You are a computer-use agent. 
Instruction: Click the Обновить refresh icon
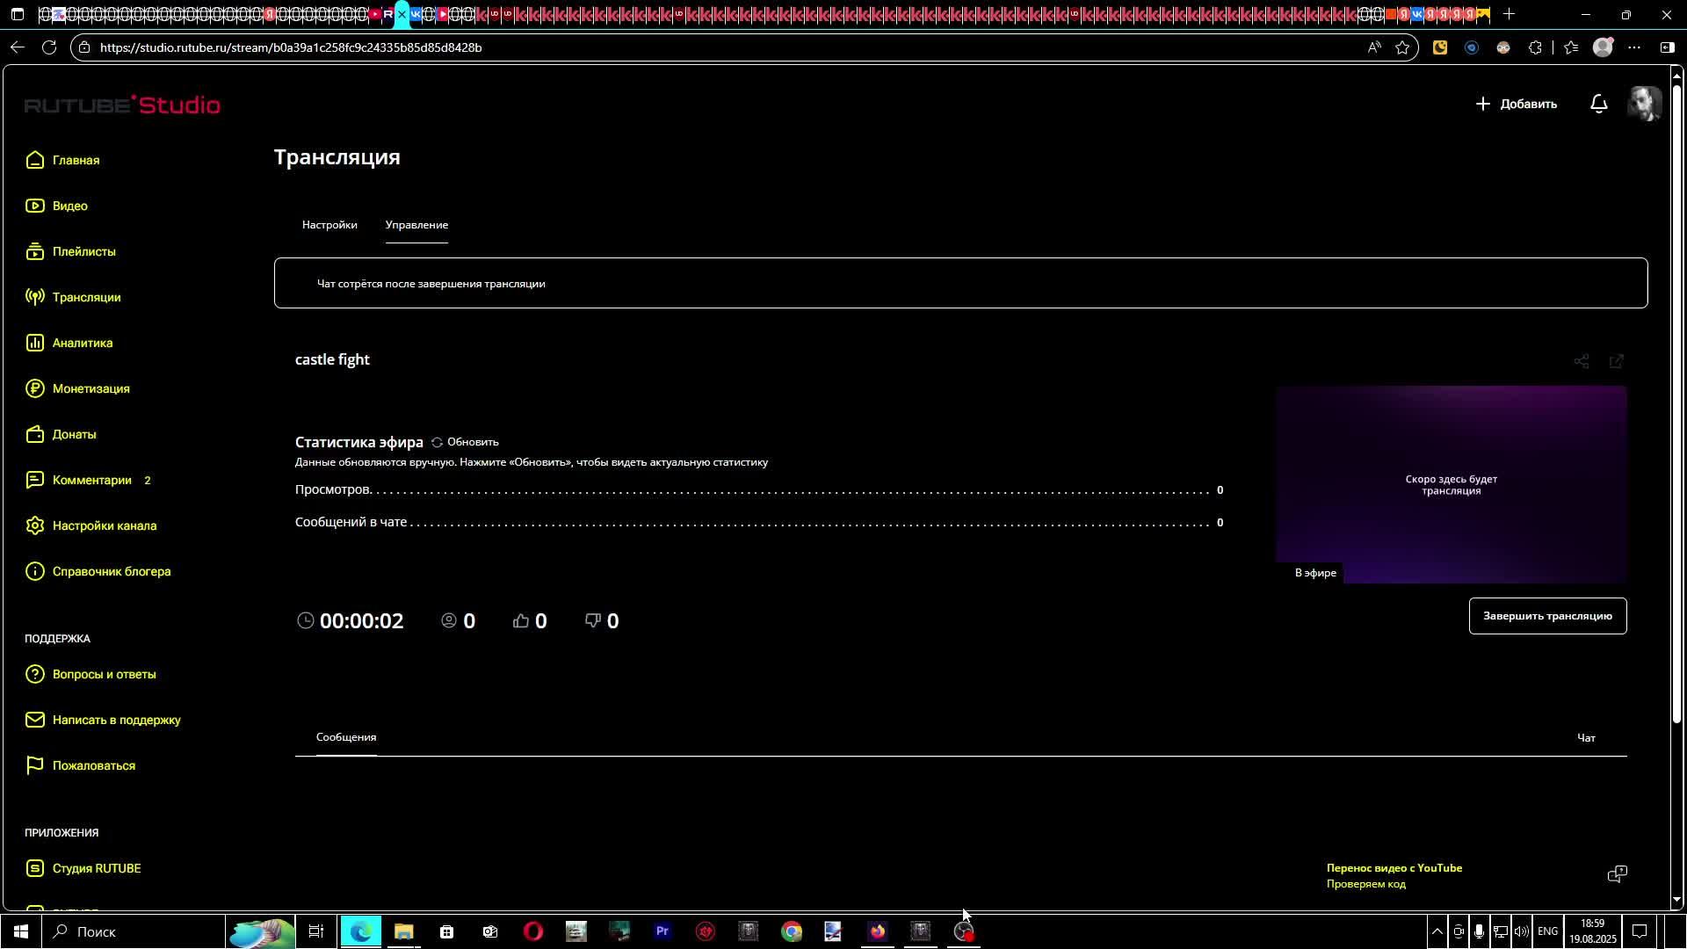(438, 442)
